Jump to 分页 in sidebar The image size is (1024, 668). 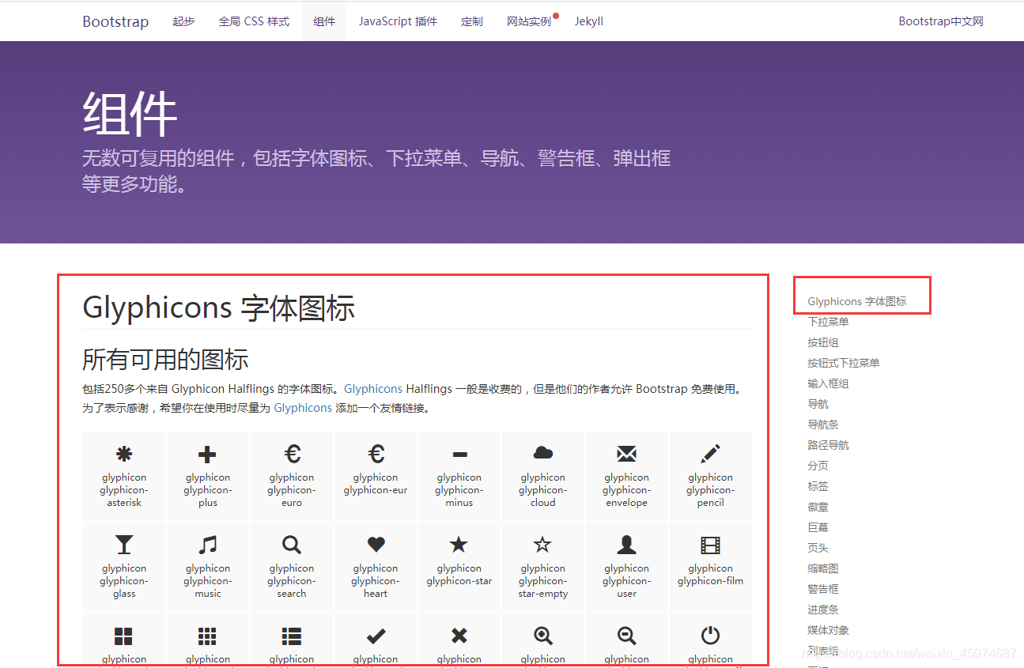point(818,466)
